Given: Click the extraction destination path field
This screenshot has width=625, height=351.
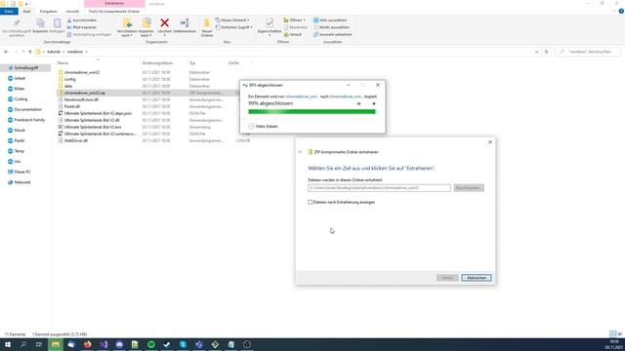Looking at the screenshot, I should 379,188.
